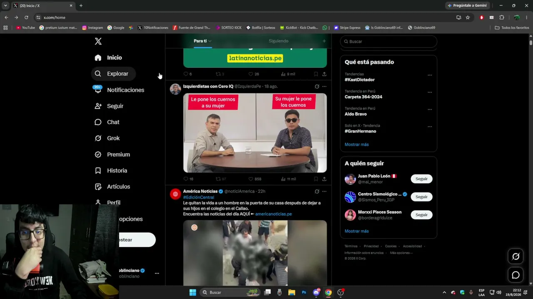Open the americanoticias.pe link
This screenshot has width=533, height=299.
274,214
